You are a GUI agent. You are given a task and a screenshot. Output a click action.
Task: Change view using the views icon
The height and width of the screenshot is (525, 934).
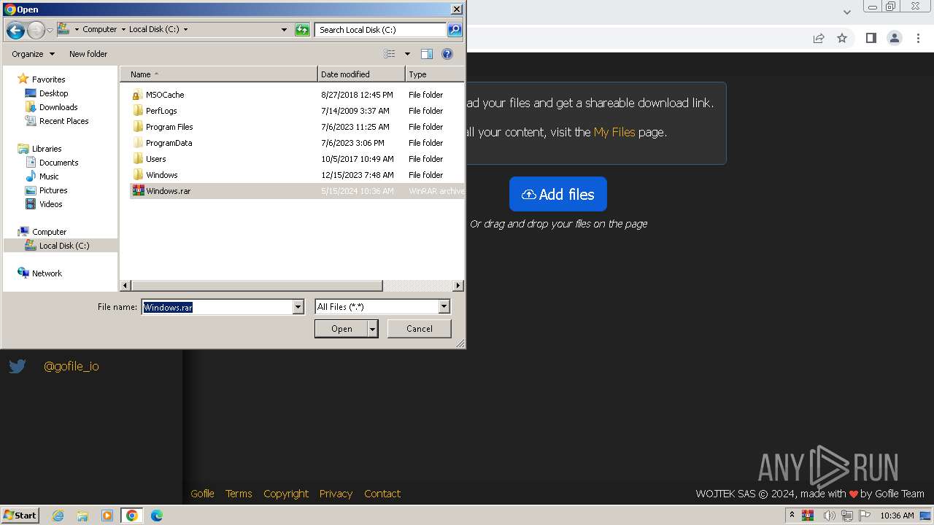click(390, 54)
